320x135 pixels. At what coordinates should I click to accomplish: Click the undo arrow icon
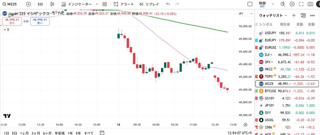[x=168, y=4]
